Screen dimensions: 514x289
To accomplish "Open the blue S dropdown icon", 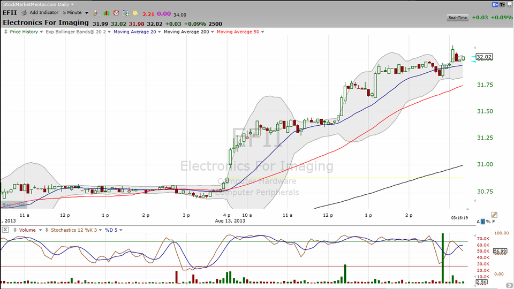I will pyautogui.click(x=495, y=5).
